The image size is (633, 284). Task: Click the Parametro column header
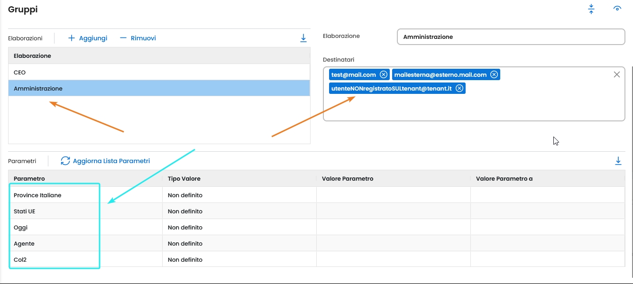[85, 179]
